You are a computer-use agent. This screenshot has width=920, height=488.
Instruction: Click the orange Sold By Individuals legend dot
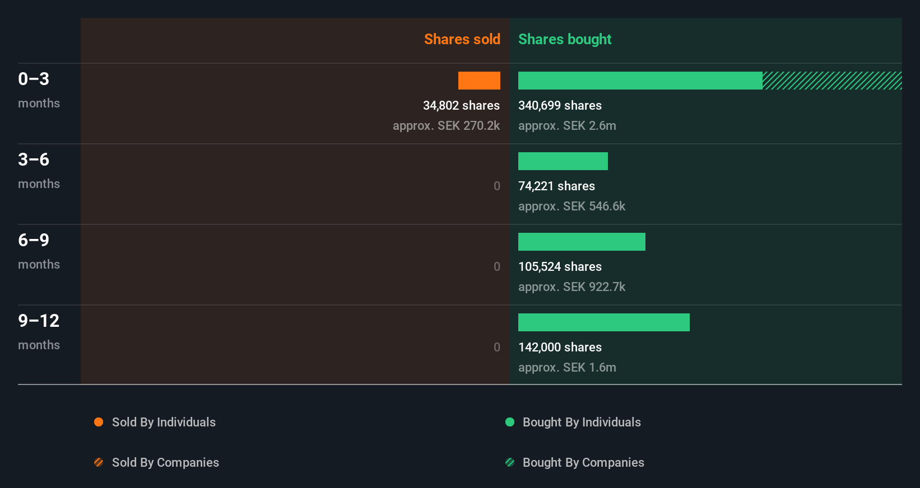(99, 422)
